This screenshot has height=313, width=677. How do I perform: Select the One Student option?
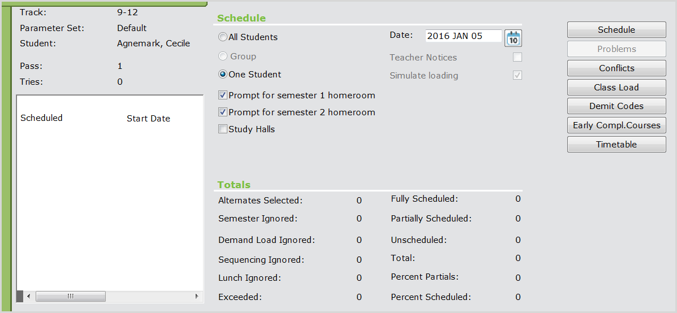click(223, 75)
